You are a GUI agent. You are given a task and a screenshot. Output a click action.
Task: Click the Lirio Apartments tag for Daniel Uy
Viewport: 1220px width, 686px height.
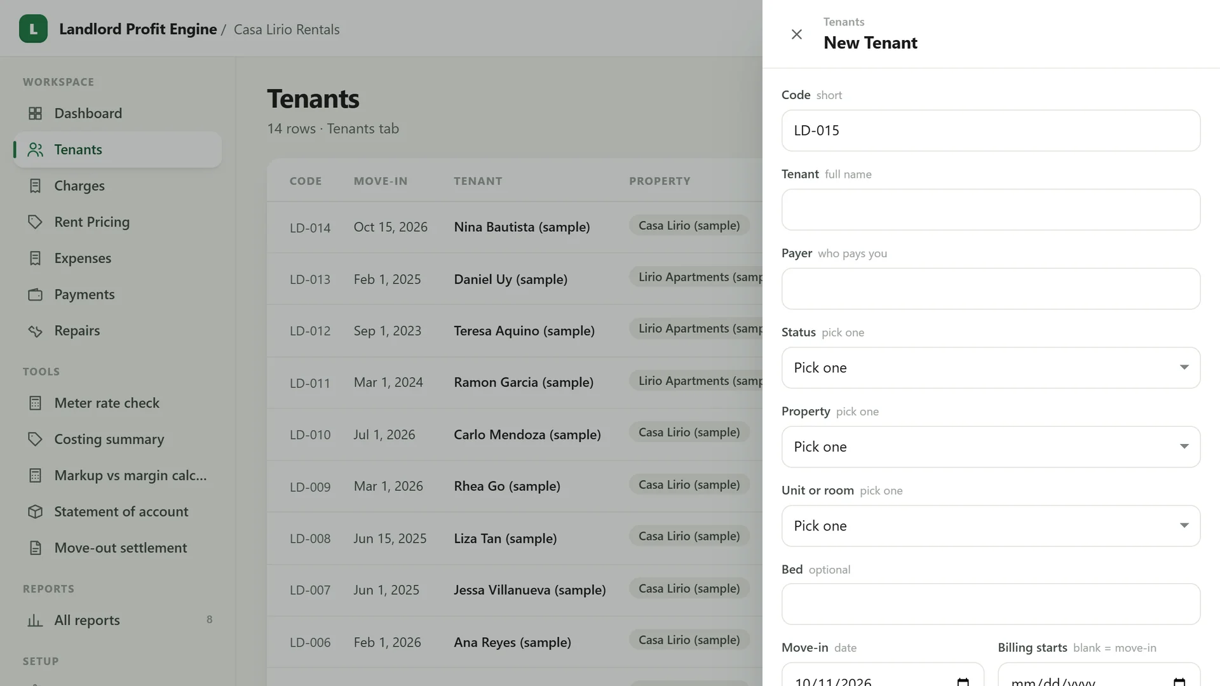coord(696,277)
